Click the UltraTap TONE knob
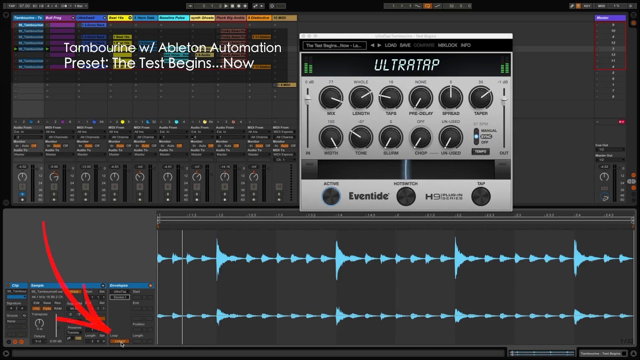Image resolution: width=640 pixels, height=360 pixels. 361,137
